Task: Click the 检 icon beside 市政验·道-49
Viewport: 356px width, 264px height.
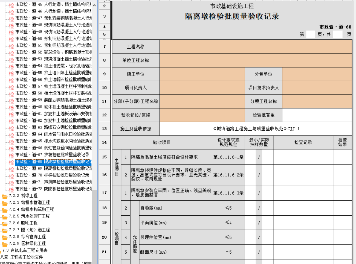Action: tap(11, 32)
